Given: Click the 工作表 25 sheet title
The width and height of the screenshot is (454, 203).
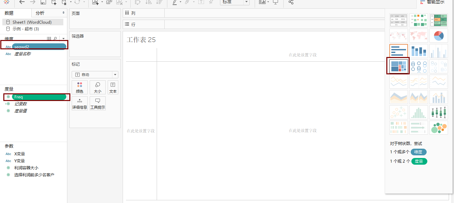Looking at the screenshot, I should coord(141,40).
